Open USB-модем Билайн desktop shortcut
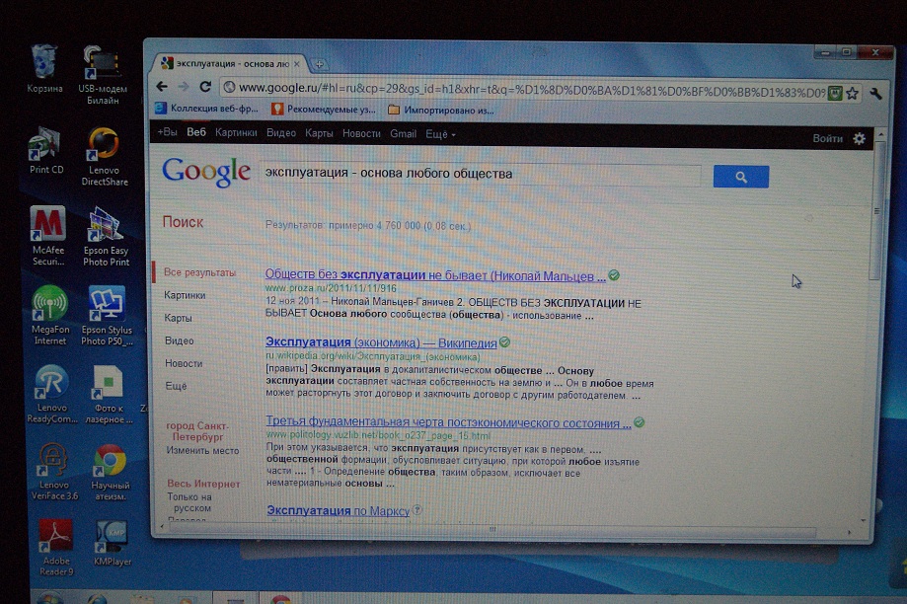Screen dimensions: 907x604 [103, 74]
